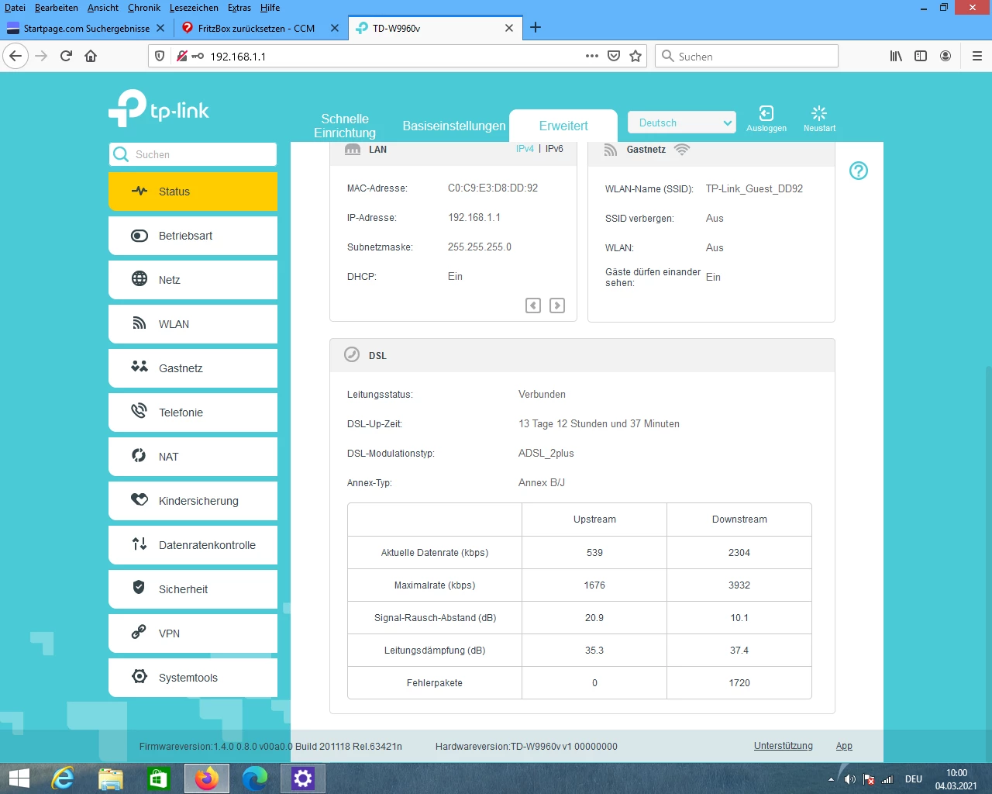Open the Unterstützung link

click(784, 746)
